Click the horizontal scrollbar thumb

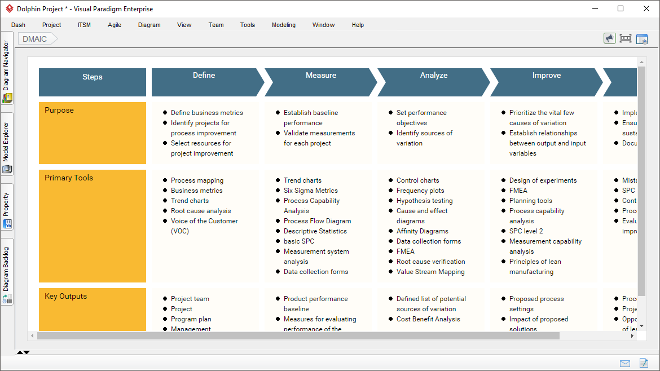click(x=298, y=335)
